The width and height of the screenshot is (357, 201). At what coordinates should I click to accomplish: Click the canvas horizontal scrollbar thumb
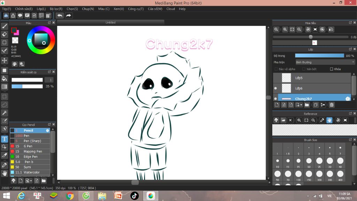pos(135,182)
